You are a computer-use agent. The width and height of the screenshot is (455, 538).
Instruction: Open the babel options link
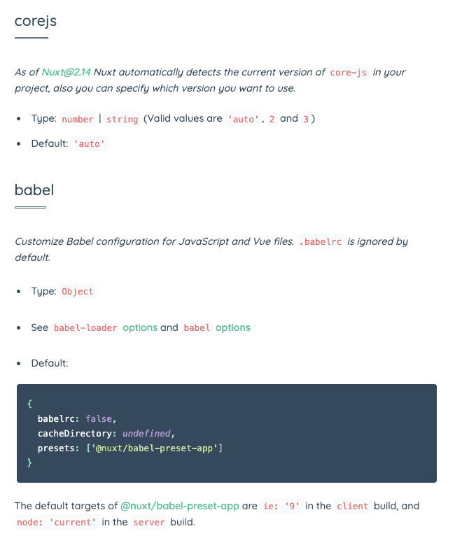coord(233,327)
